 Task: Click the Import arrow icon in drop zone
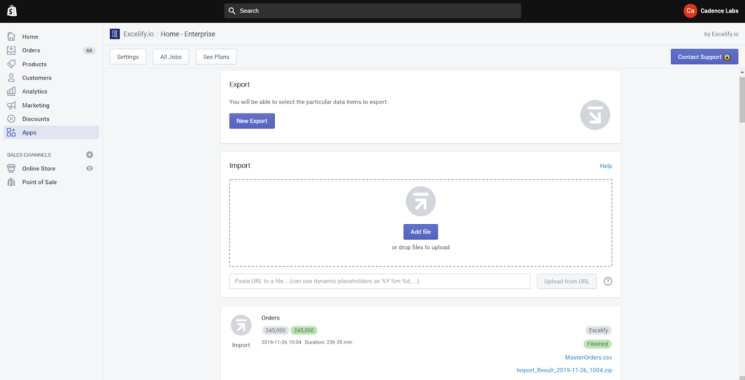421,201
